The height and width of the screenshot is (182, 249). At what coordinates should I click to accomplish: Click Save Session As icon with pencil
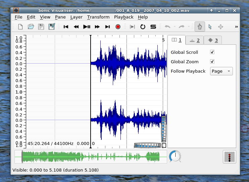(x=52, y=27)
